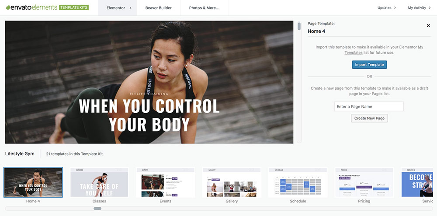The image size is (437, 216).
Task: Expand the Elementor menu chevron
Action: [x=130, y=8]
